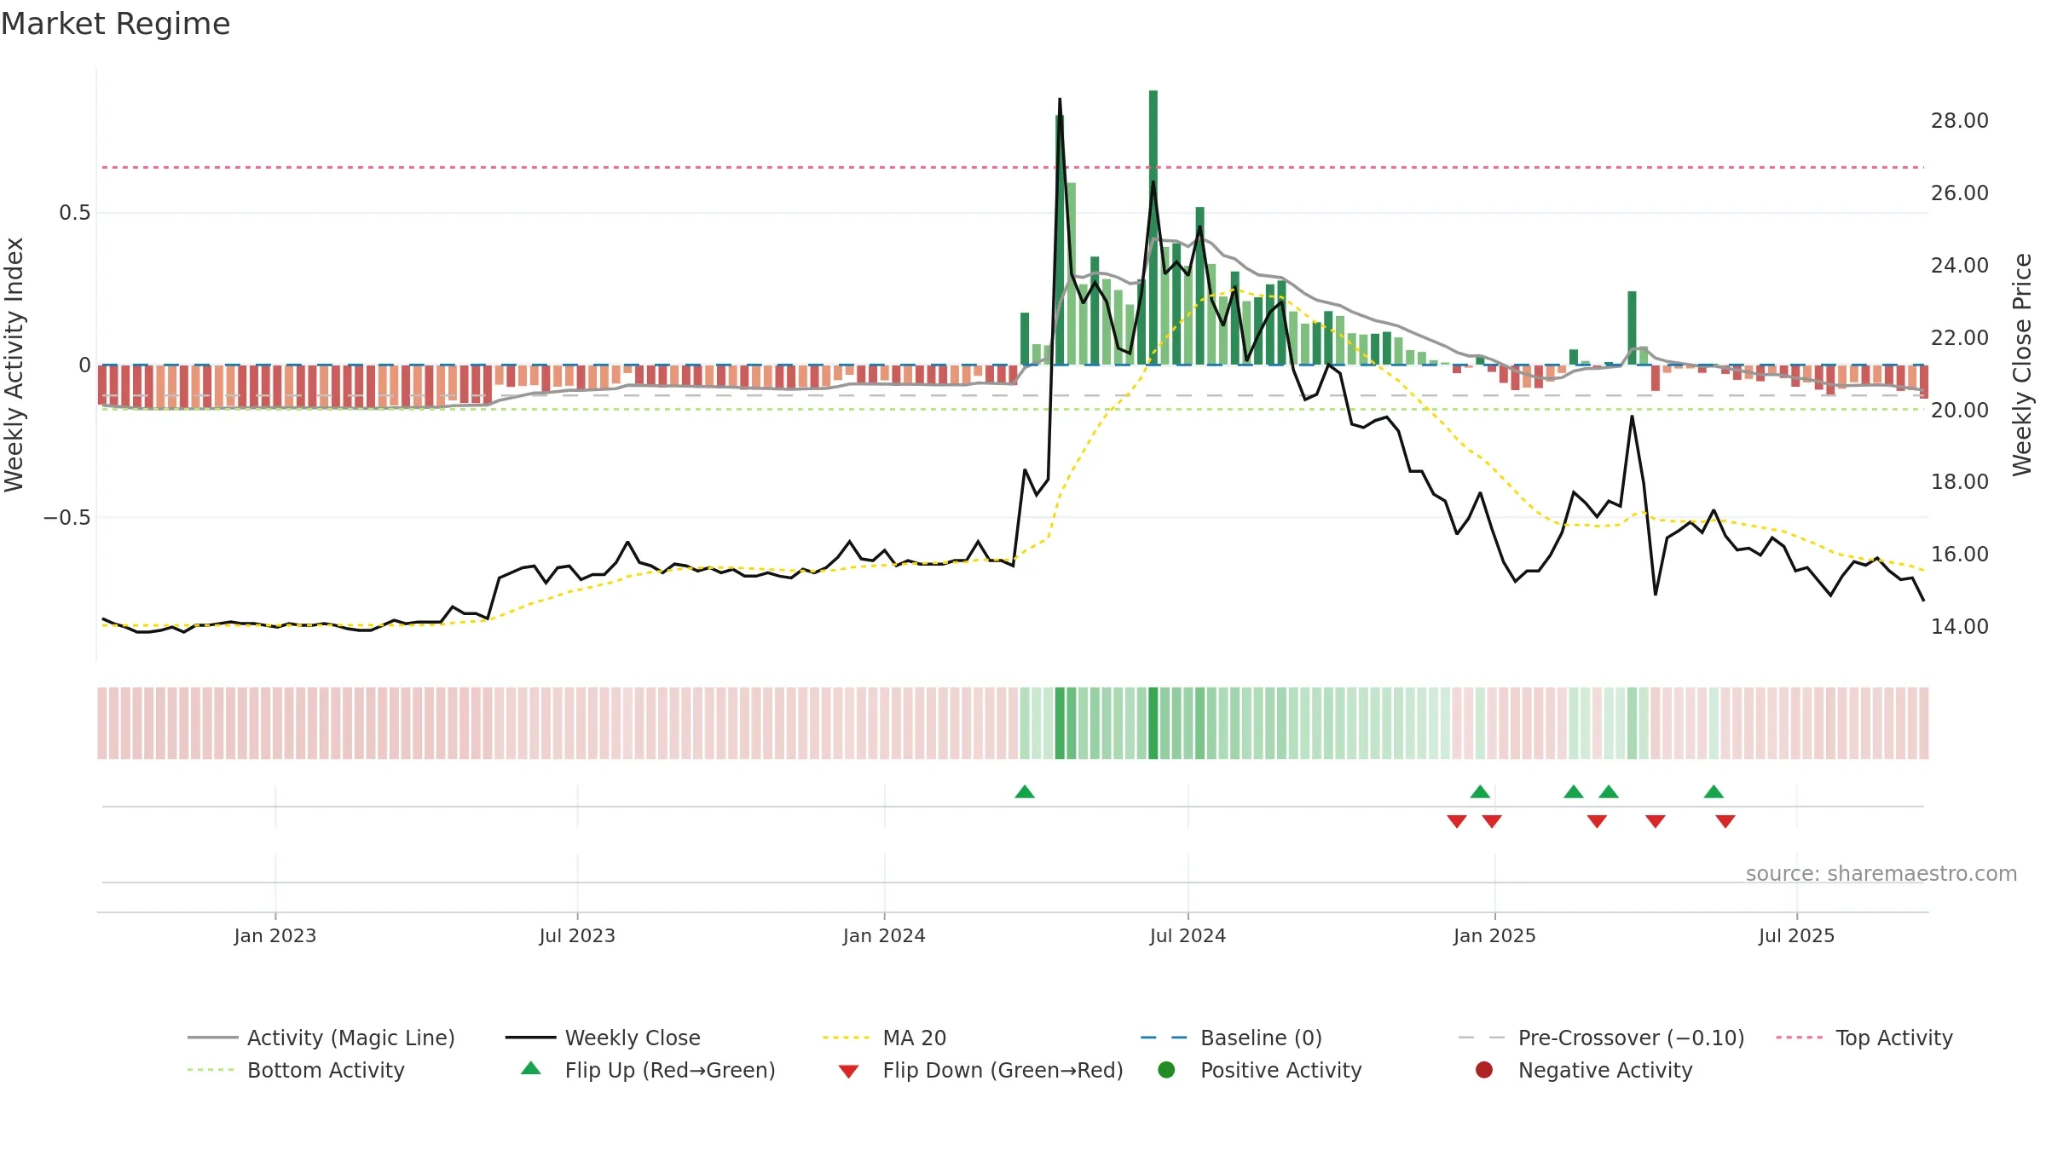
Task: Toggle Flip Up (Red→Green) legend entry
Action: coord(648,1070)
